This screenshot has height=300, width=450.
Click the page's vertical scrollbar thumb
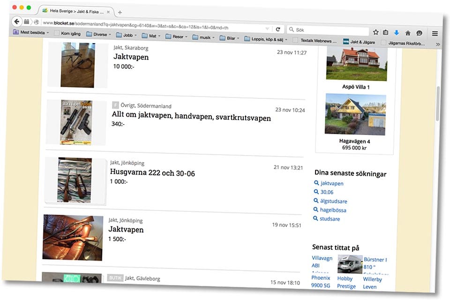[x=438, y=104]
